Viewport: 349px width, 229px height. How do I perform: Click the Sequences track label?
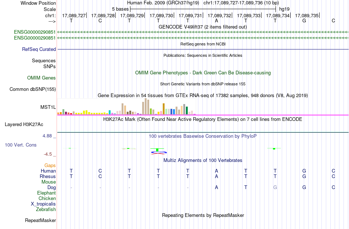44,60
